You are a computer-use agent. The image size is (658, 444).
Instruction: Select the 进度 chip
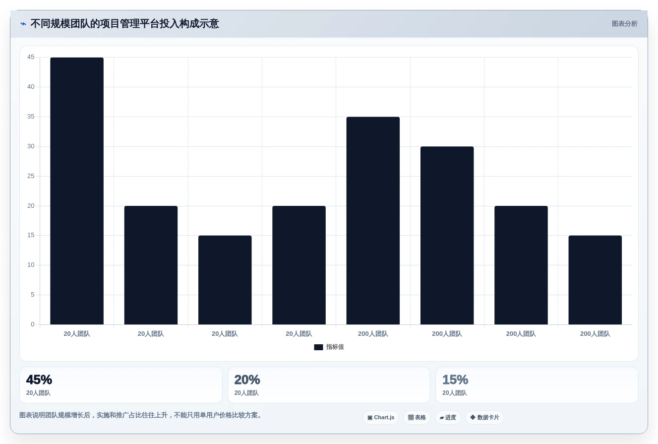click(x=448, y=418)
